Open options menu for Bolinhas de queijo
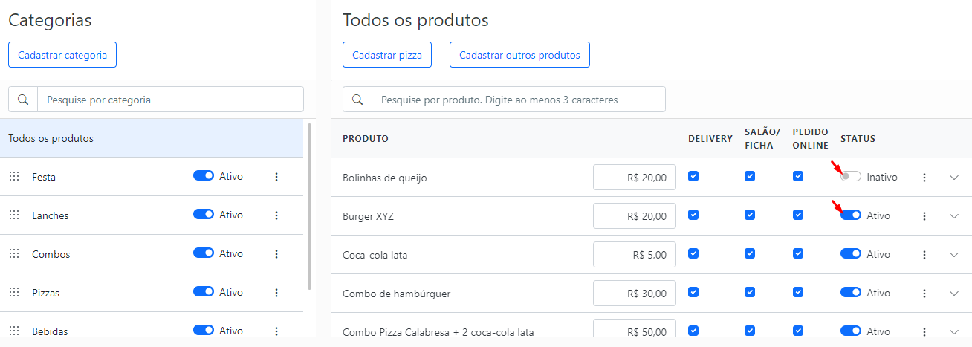The width and height of the screenshot is (972, 347). 924,178
